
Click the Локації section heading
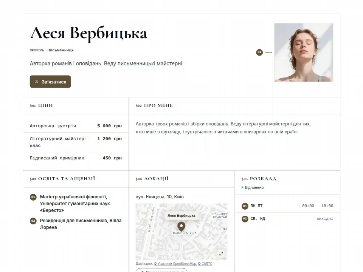tap(156, 179)
